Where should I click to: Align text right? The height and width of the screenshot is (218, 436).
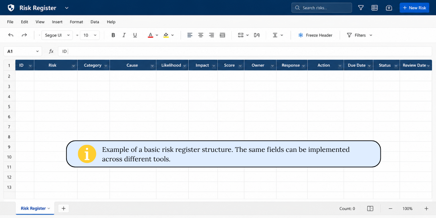point(211,35)
